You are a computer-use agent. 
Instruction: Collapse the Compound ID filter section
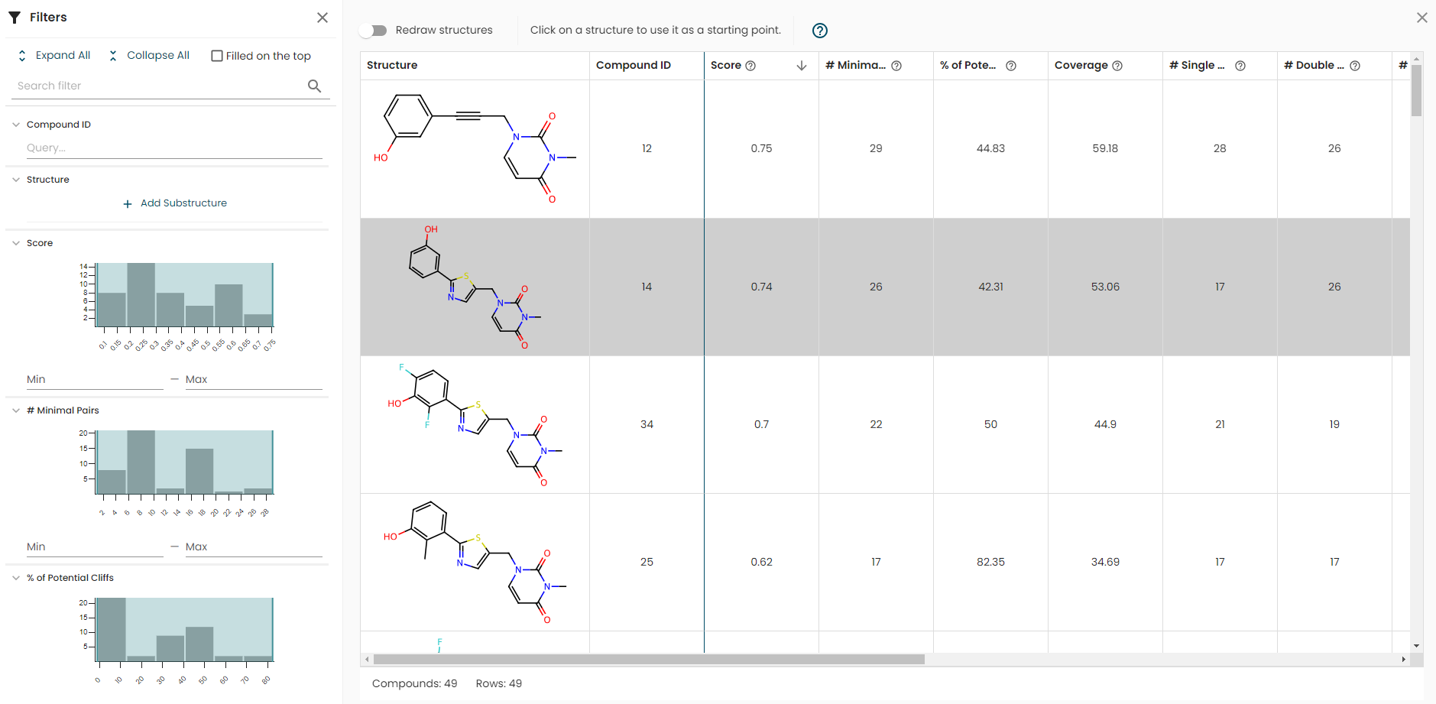pos(16,125)
